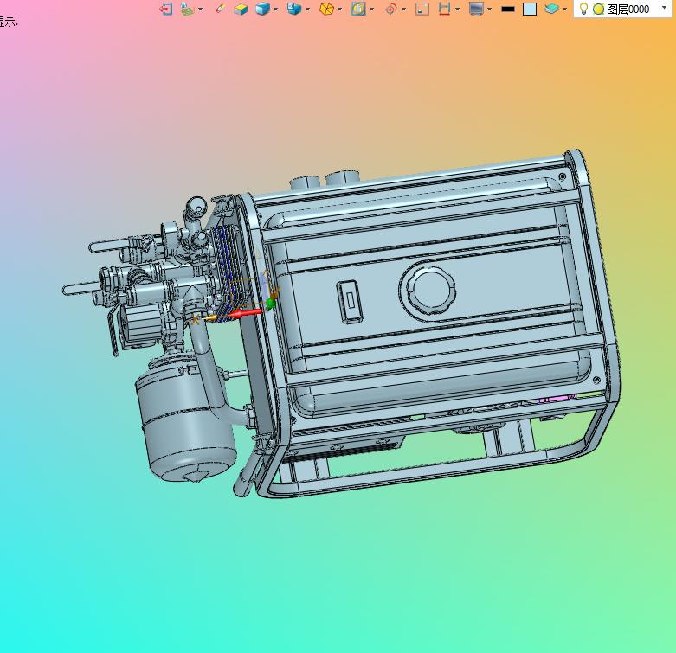The image size is (676, 653).
Task: Open the monitor display dropdown arrow
Action: (x=489, y=9)
